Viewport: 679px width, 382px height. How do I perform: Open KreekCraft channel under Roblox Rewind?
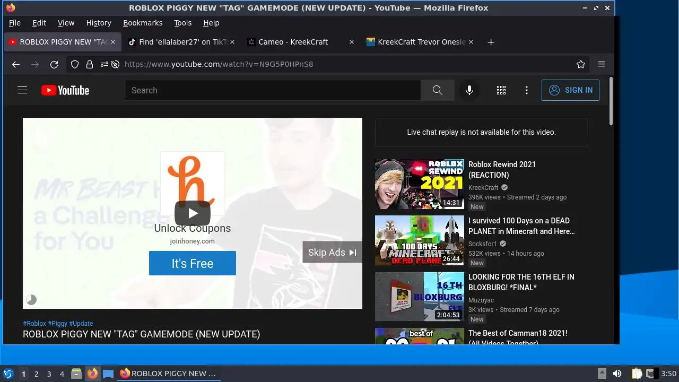point(483,187)
